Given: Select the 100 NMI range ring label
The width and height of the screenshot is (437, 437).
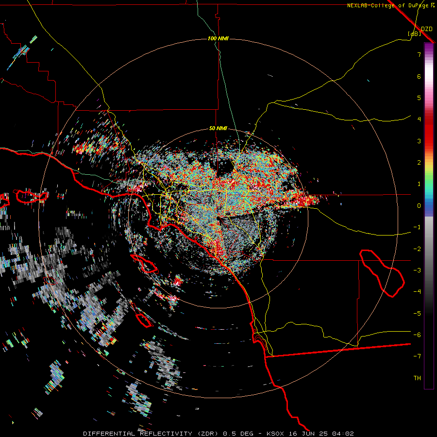Looking at the screenshot, I should coord(218,38).
